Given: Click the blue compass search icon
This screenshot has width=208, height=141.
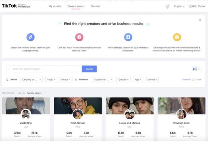Looking at the screenshot, I should 30,37.
